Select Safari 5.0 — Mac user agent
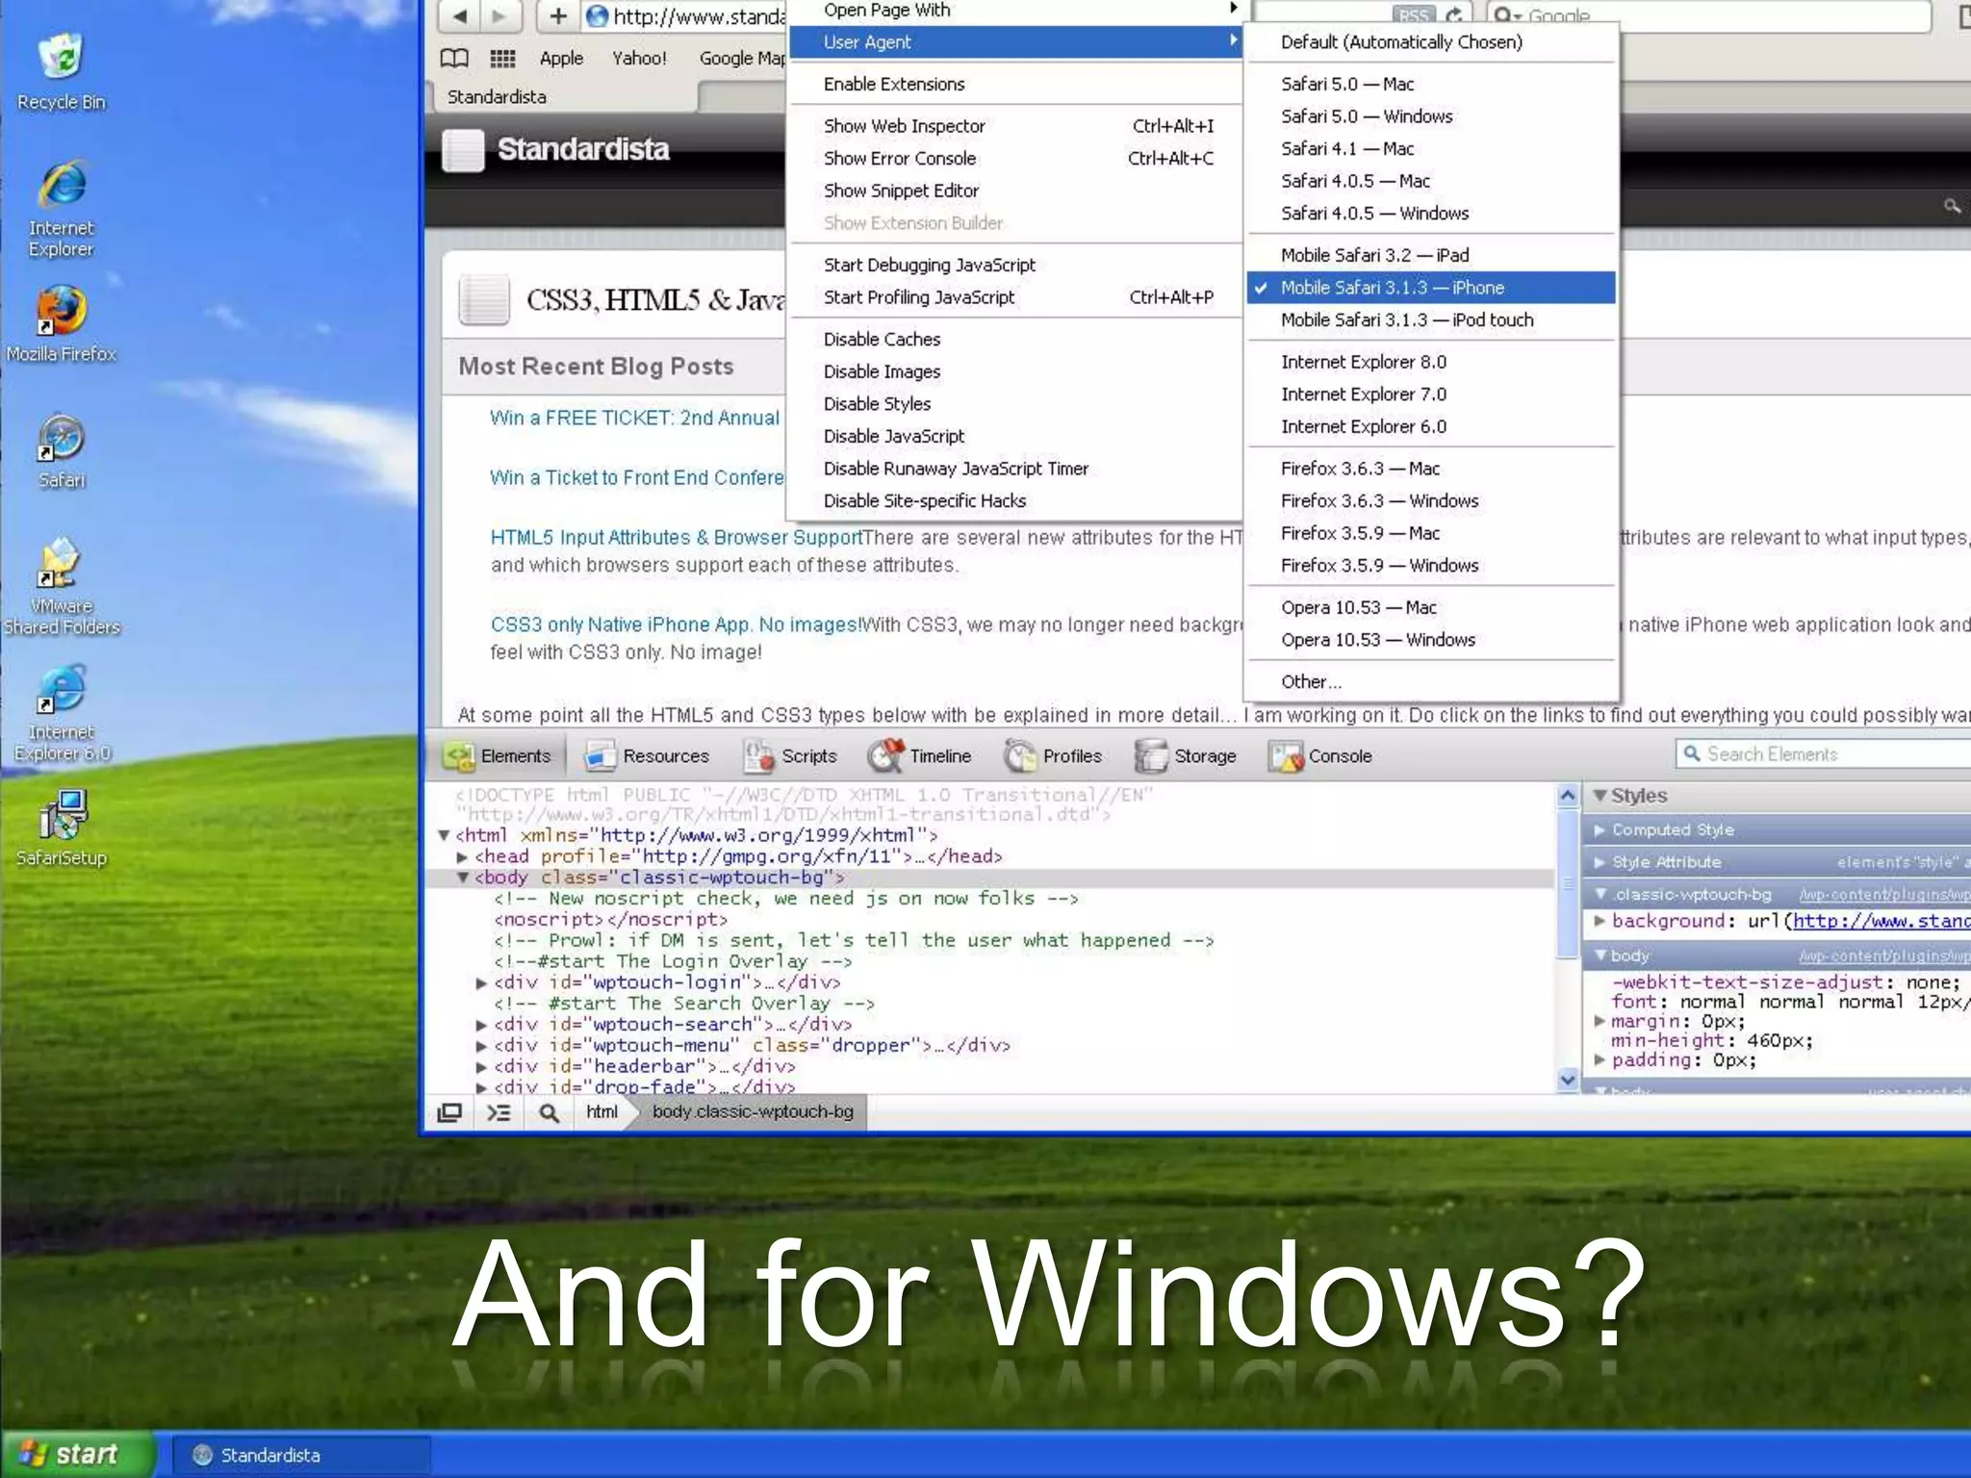 click(x=1431, y=85)
